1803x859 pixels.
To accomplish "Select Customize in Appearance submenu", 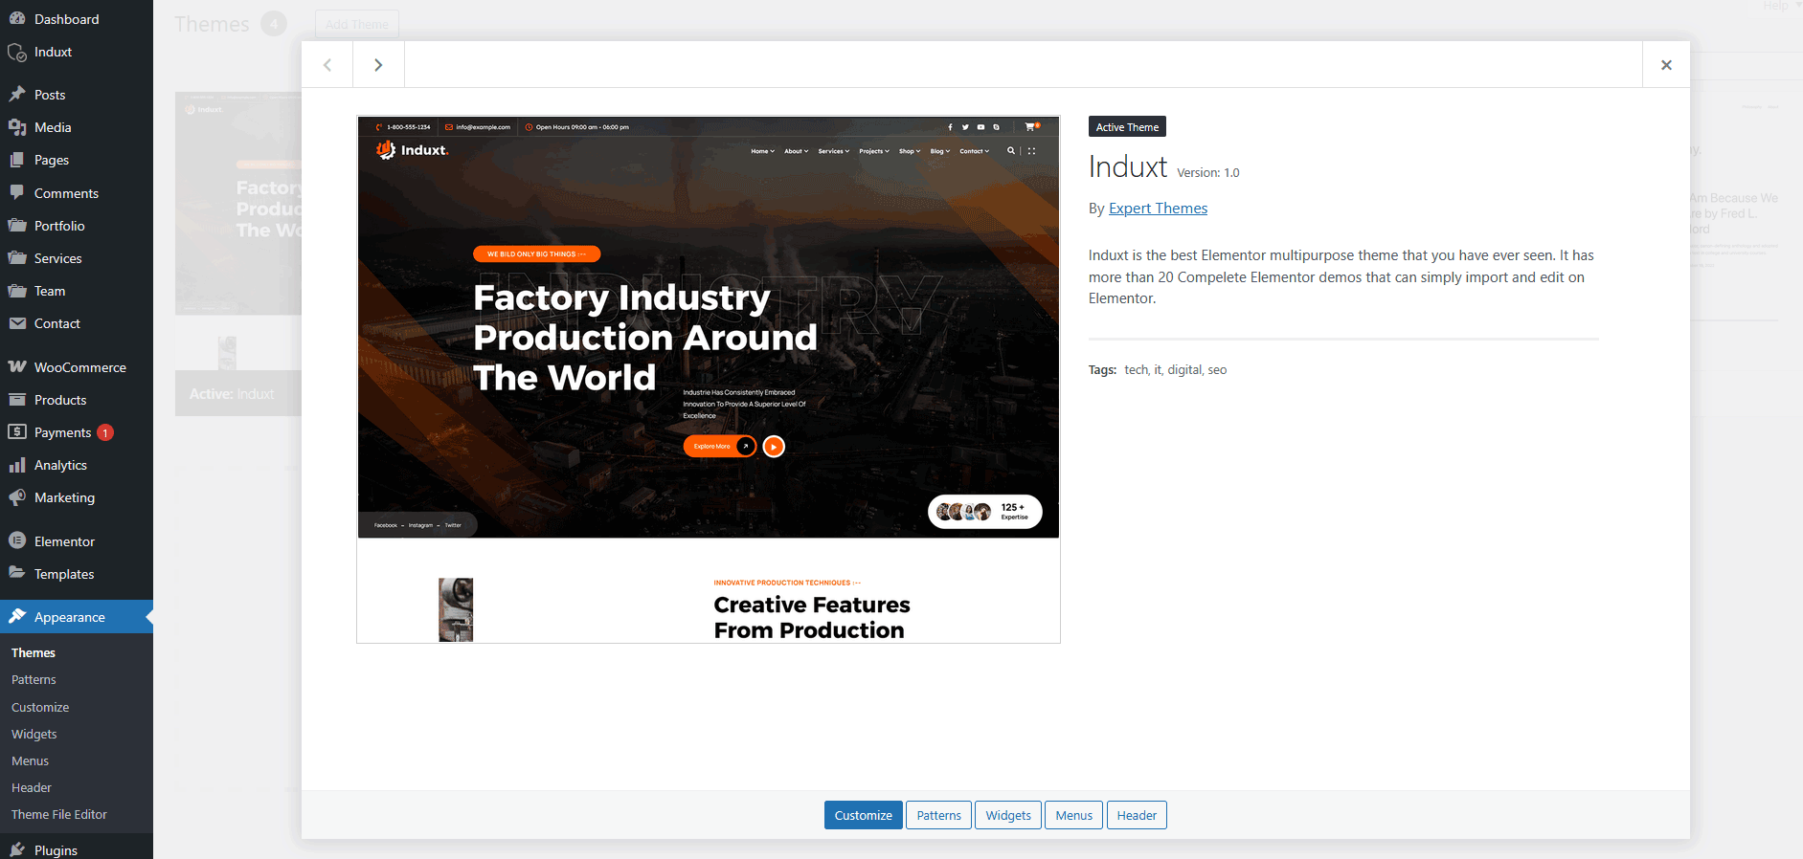I will pos(40,707).
